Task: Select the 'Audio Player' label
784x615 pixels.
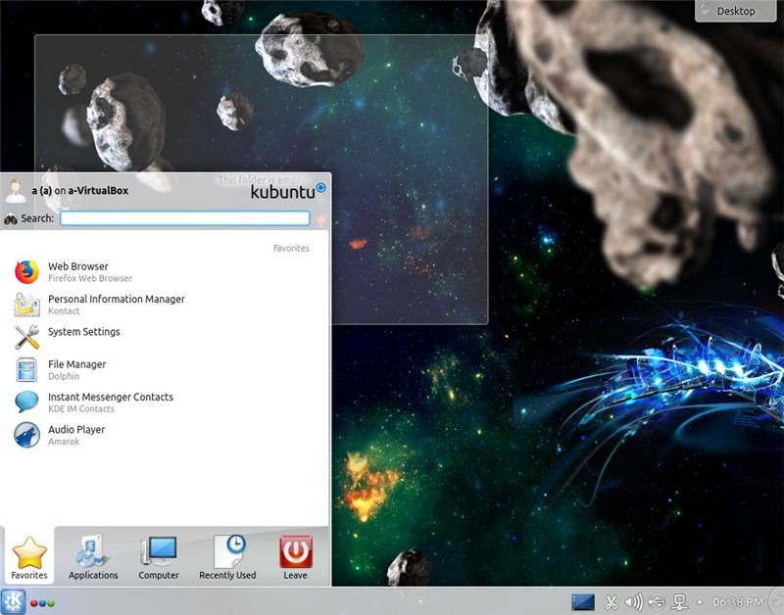Action: coord(76,430)
